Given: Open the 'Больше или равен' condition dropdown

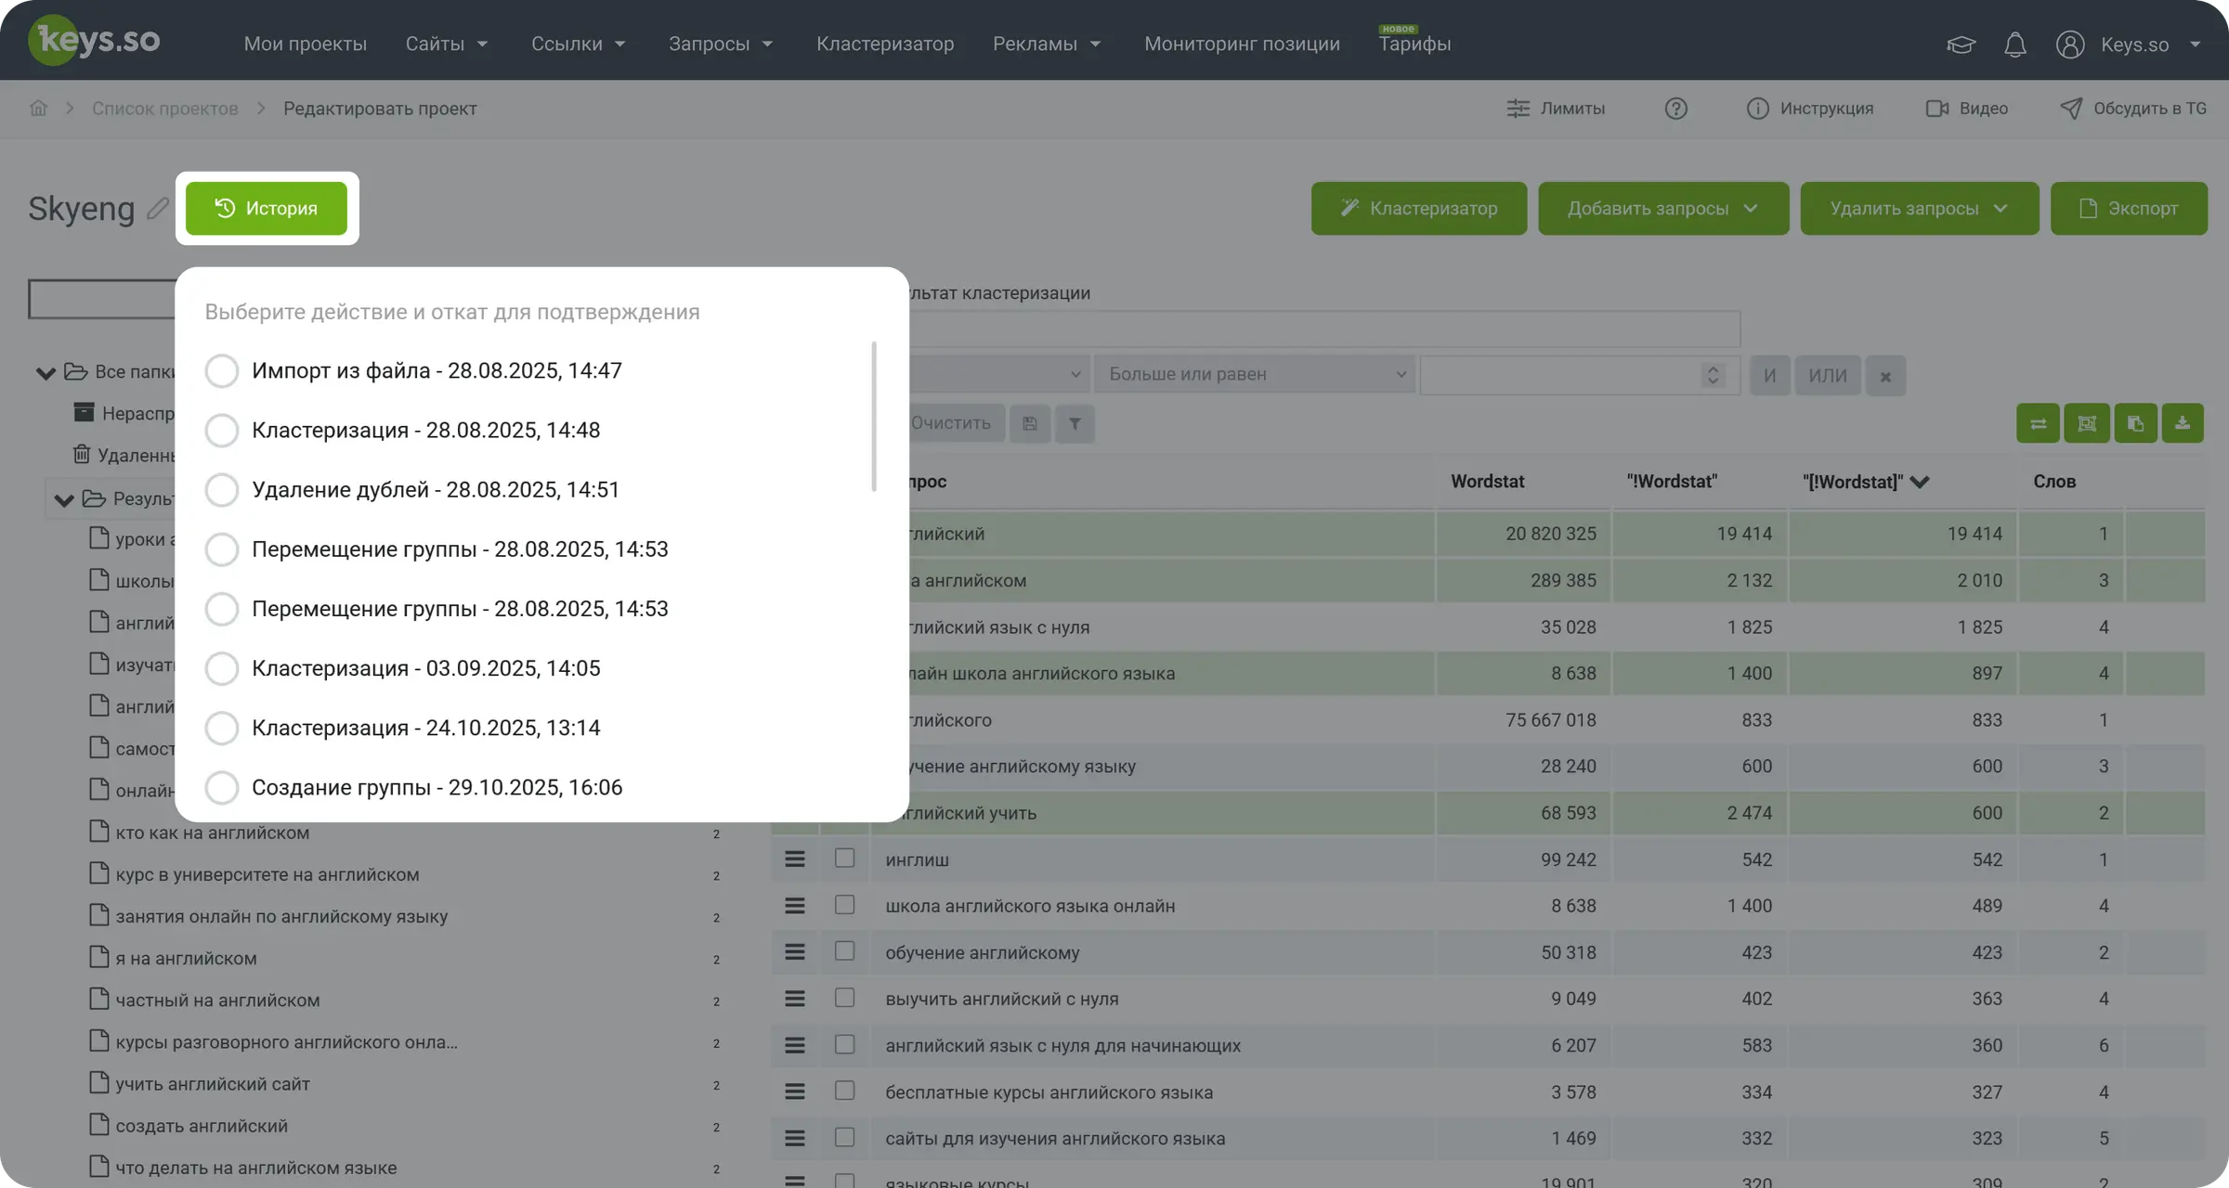Looking at the screenshot, I should coord(1255,375).
